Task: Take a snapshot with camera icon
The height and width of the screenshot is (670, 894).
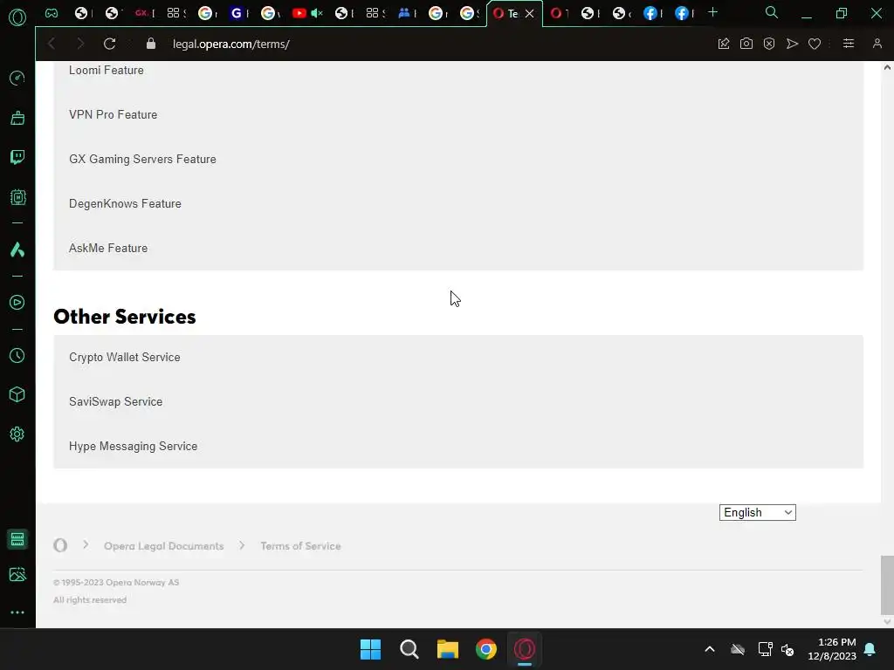Action: pos(746,44)
